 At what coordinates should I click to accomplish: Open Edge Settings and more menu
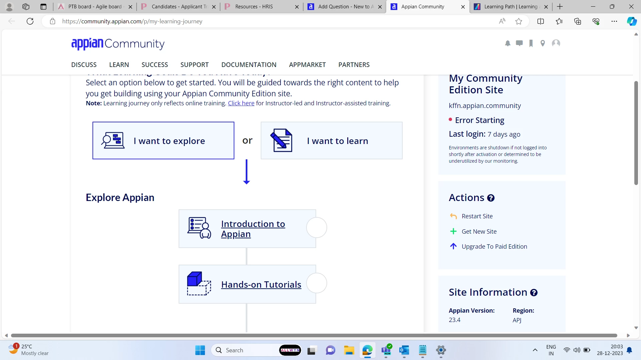(614, 21)
